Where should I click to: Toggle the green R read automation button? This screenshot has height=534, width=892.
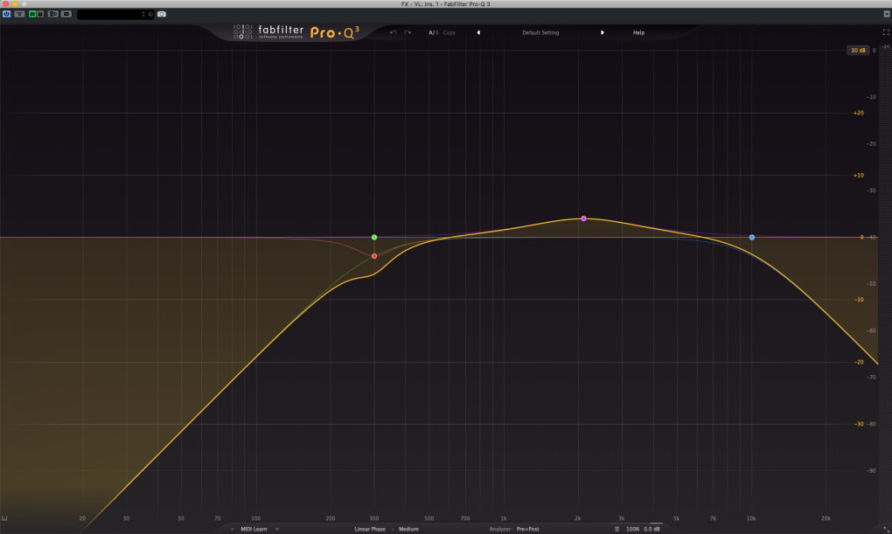[x=32, y=14]
